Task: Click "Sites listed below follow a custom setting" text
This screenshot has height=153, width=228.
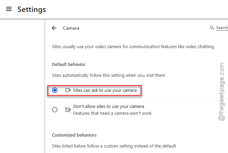Action: 114,146
